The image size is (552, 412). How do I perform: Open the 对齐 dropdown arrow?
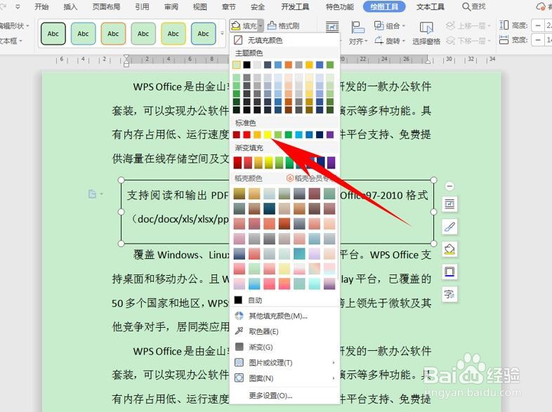[367, 41]
